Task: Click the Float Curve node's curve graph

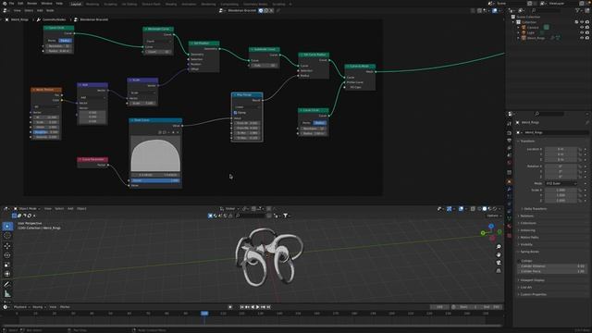Action: pyautogui.click(x=155, y=154)
